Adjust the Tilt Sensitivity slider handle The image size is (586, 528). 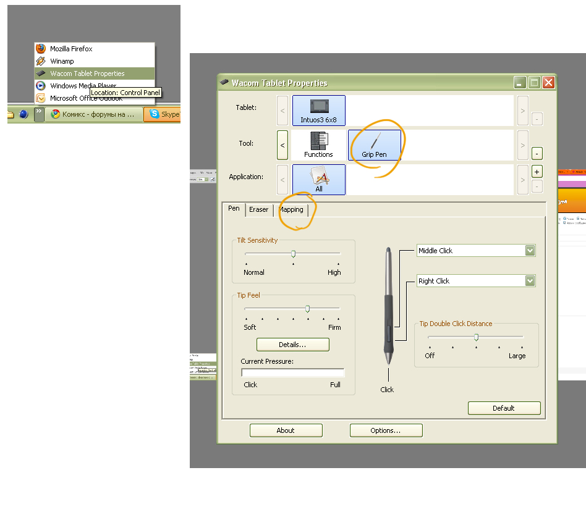pyautogui.click(x=294, y=254)
